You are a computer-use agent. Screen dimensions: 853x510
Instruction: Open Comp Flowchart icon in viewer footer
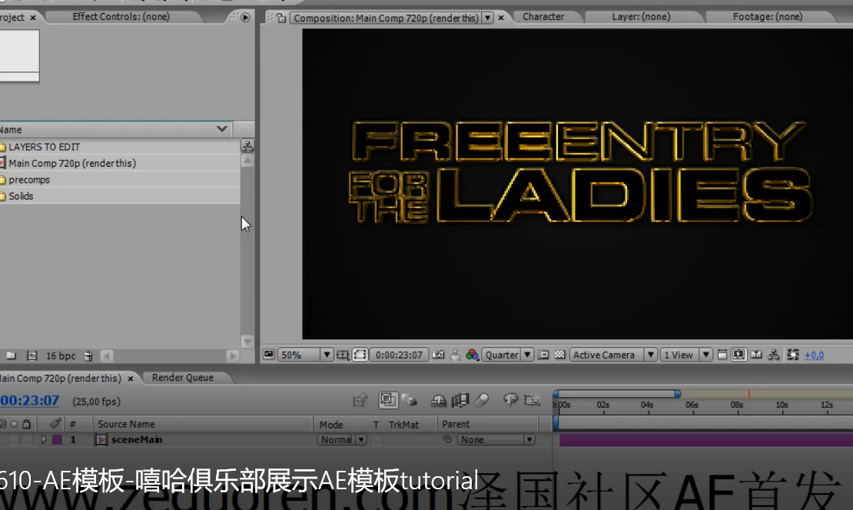[774, 355]
